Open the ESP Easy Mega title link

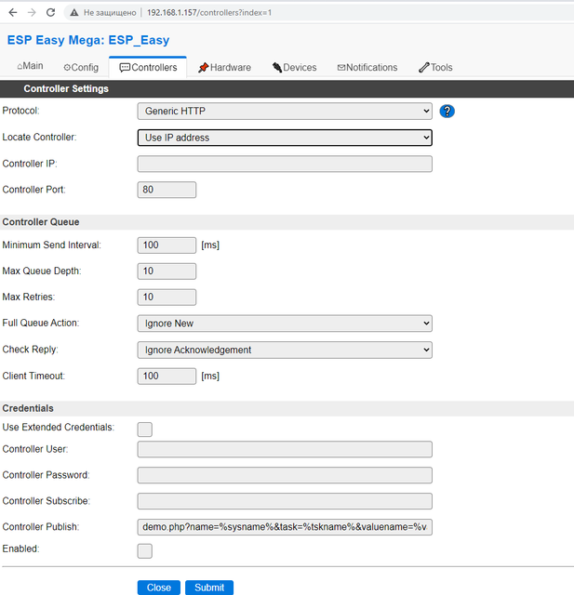click(x=88, y=40)
